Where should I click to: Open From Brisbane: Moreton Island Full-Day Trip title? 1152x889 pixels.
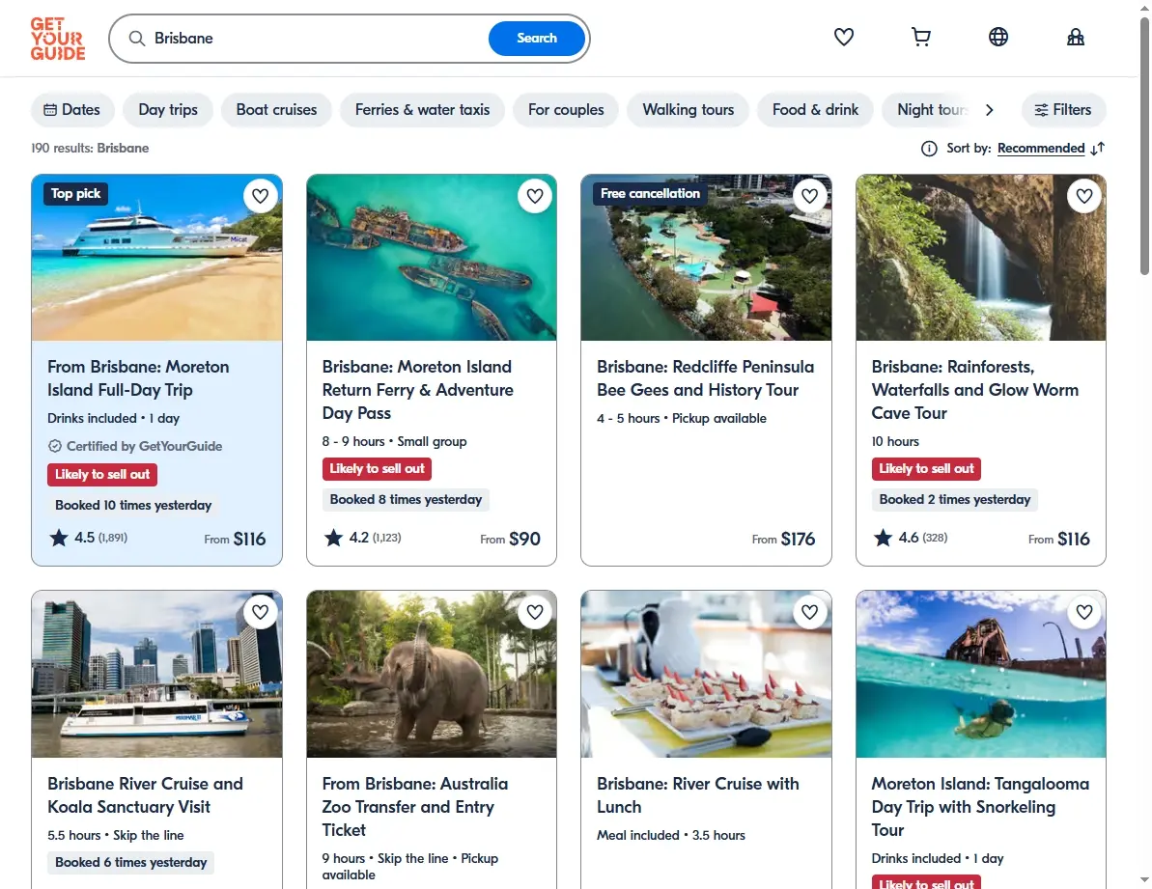pyautogui.click(x=138, y=378)
